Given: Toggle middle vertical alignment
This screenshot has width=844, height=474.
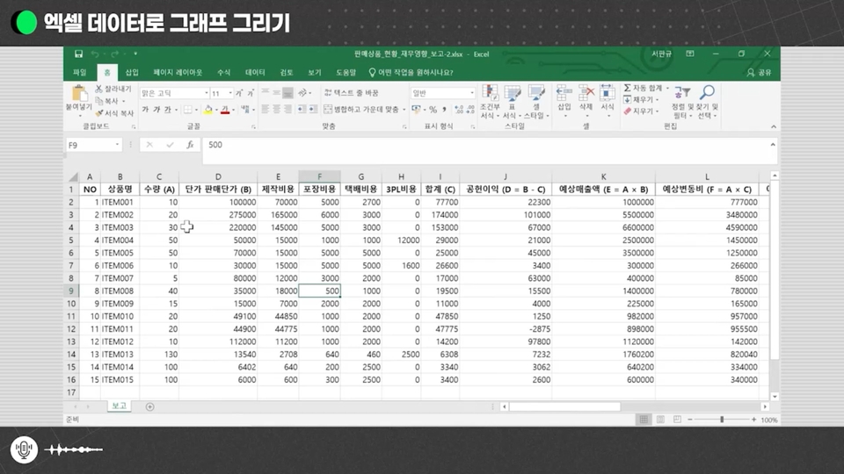Looking at the screenshot, I should [x=277, y=93].
